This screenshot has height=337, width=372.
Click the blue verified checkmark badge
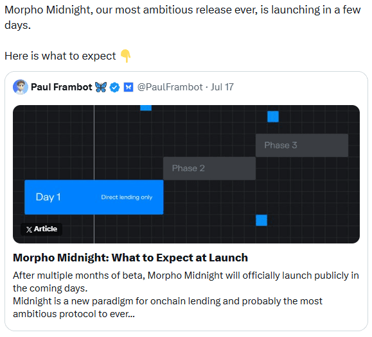(x=114, y=87)
